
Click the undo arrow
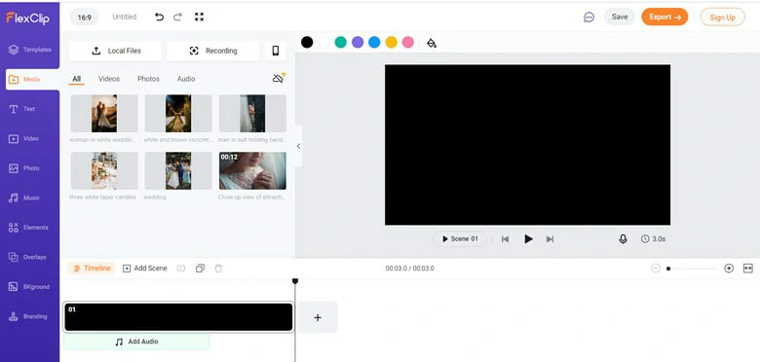point(159,17)
